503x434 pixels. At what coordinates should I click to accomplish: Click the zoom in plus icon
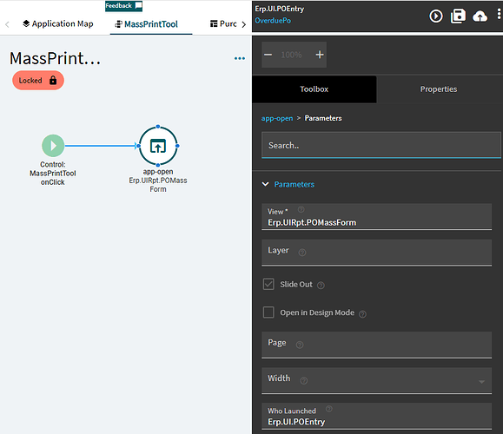pos(320,55)
